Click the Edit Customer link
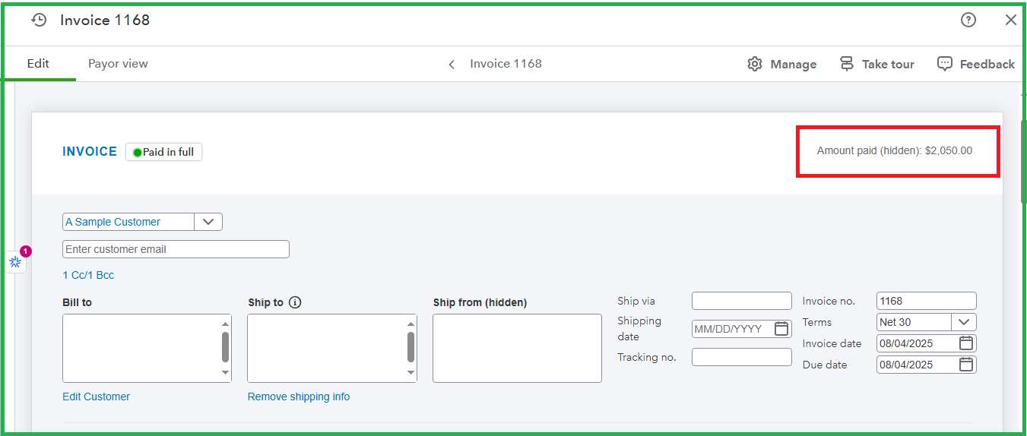 (x=96, y=397)
